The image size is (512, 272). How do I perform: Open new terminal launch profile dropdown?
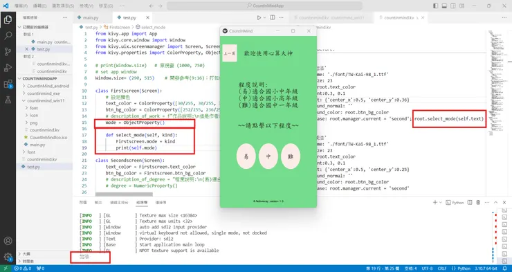[x=440, y=203]
